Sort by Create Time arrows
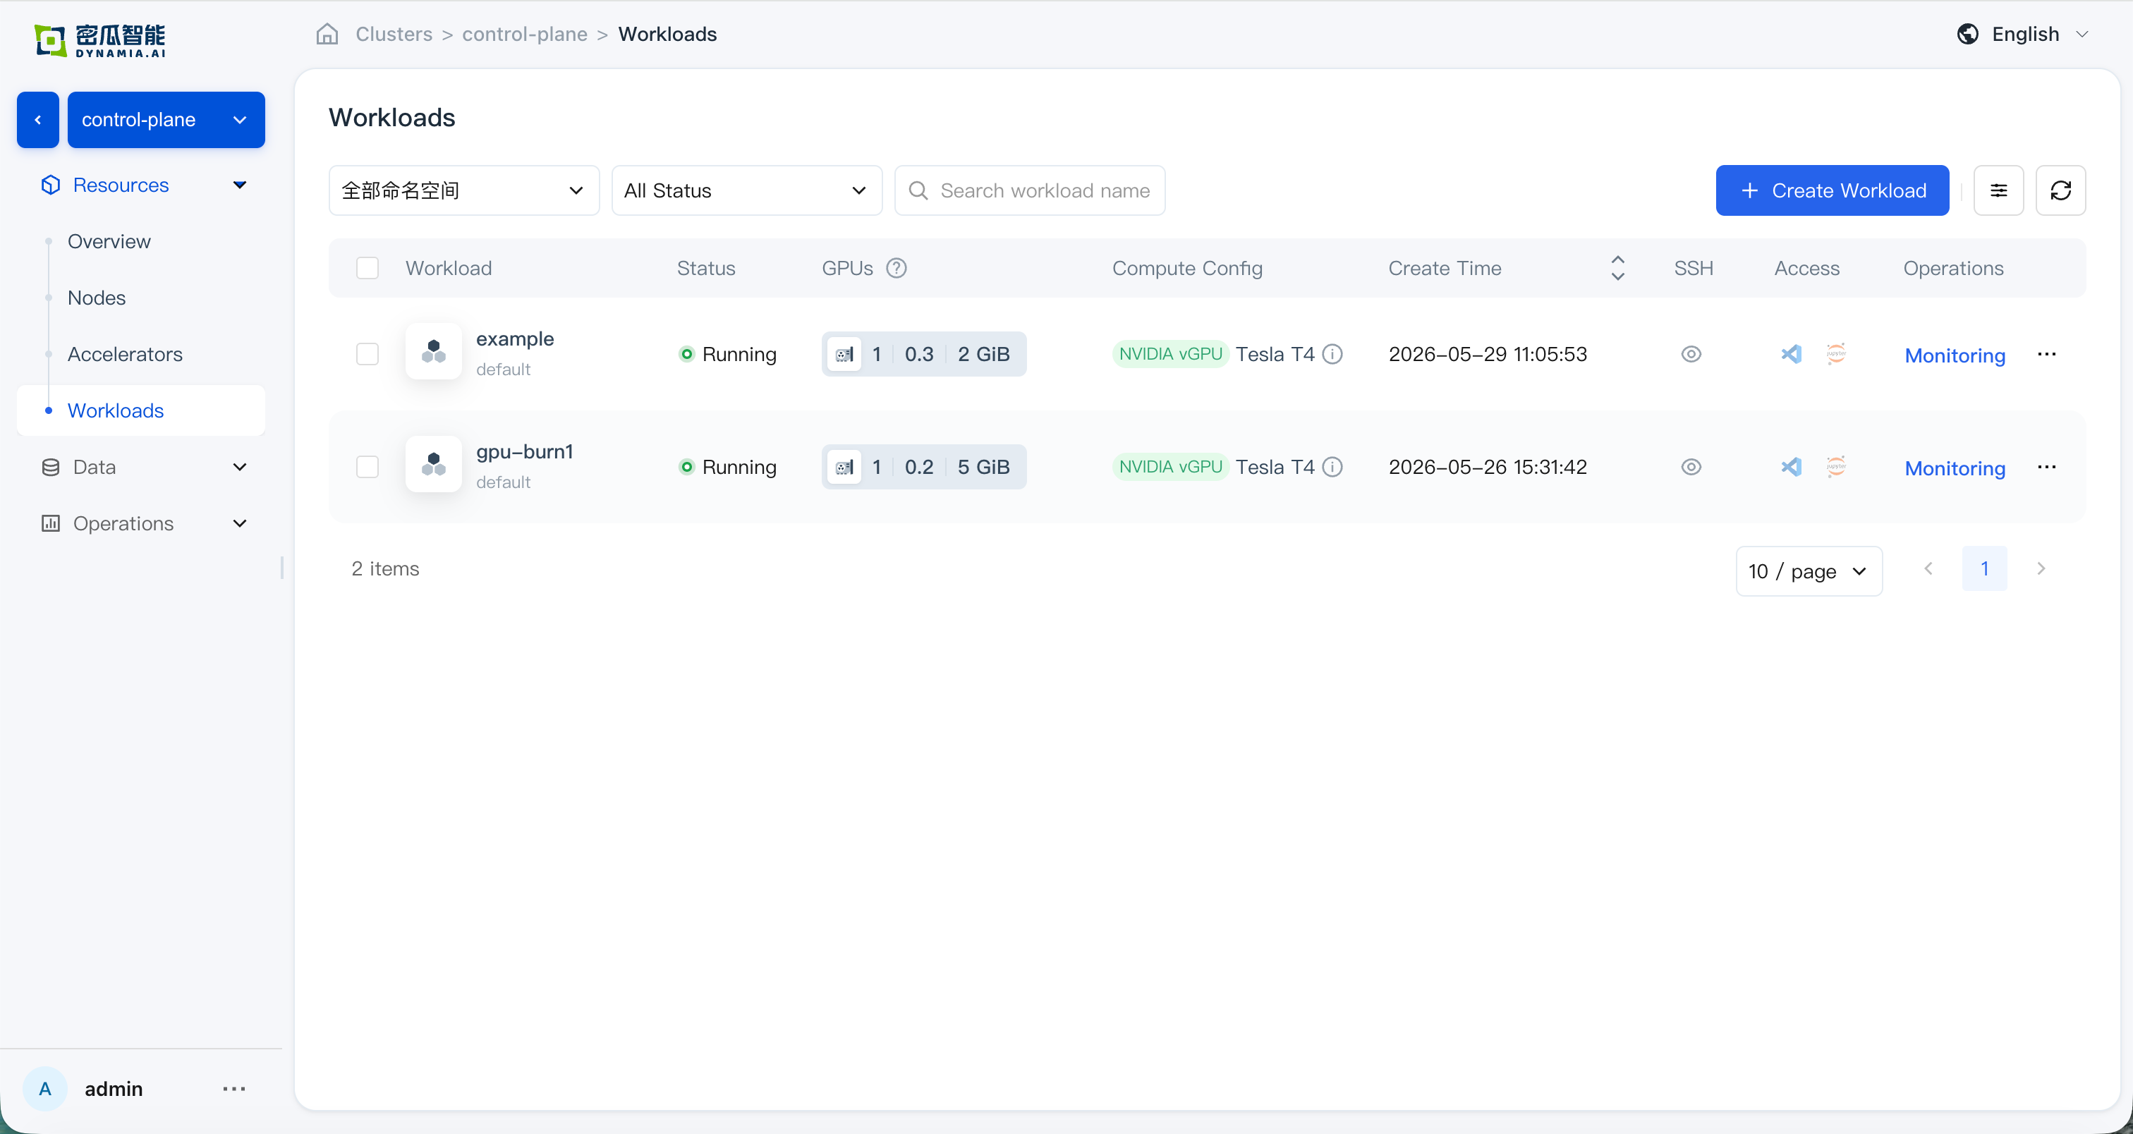 pyautogui.click(x=1617, y=268)
